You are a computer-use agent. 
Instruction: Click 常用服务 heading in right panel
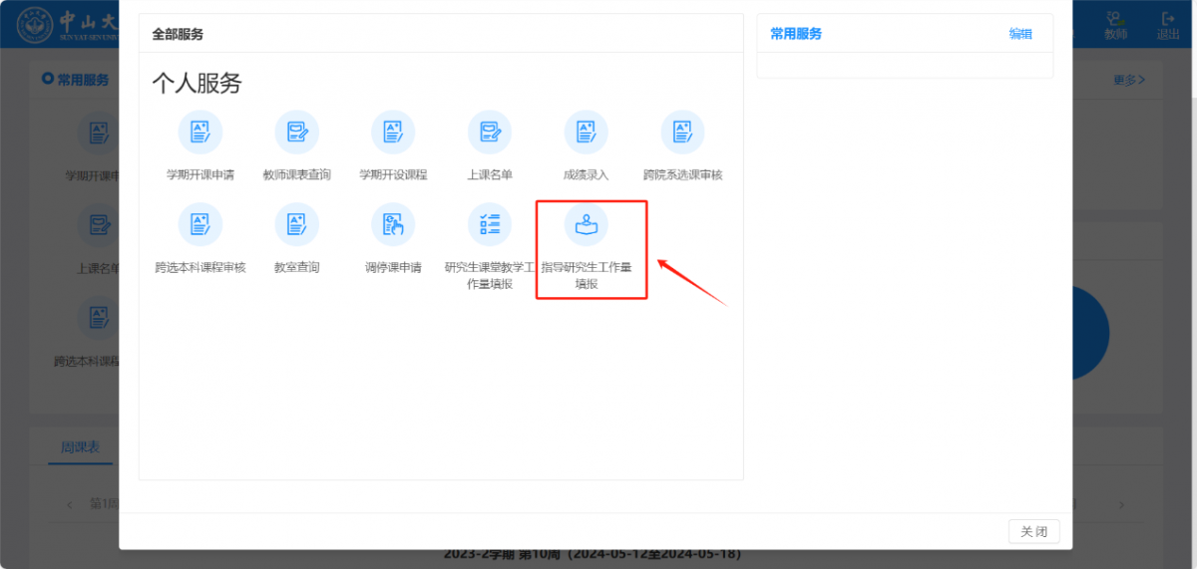(796, 34)
